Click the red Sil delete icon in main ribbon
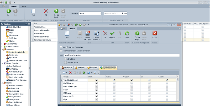The width and height of the screenshot is (210, 106). pos(46,11)
